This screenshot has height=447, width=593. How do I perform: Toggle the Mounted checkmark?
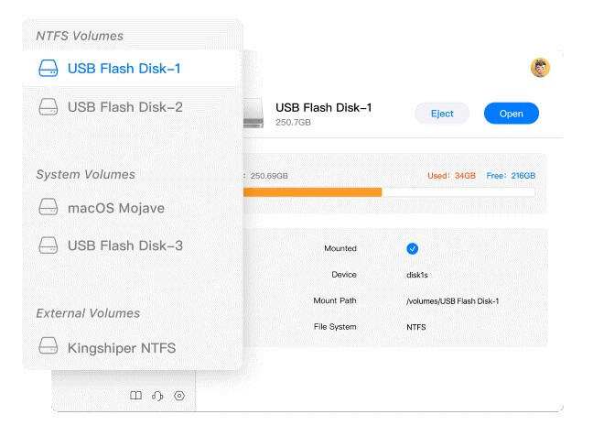(x=412, y=248)
